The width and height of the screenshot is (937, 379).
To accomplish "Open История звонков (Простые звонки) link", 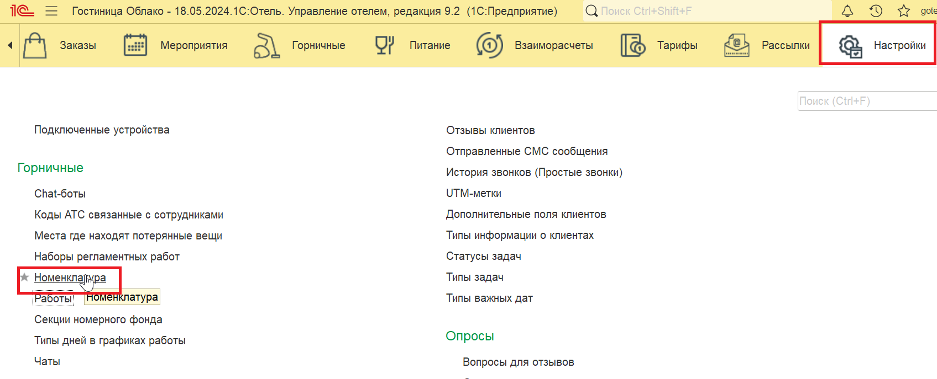I will tap(534, 172).
